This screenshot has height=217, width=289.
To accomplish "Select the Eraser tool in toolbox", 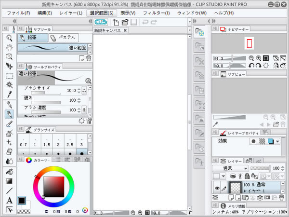I will click(x=9, y=152).
